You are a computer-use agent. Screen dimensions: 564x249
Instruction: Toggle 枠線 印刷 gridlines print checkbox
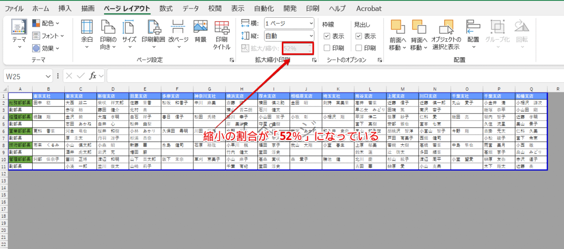[327, 48]
